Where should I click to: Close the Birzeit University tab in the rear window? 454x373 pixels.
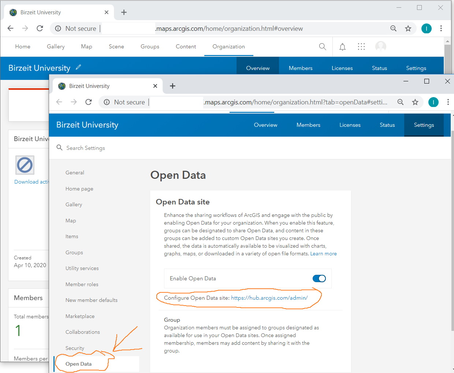click(107, 12)
